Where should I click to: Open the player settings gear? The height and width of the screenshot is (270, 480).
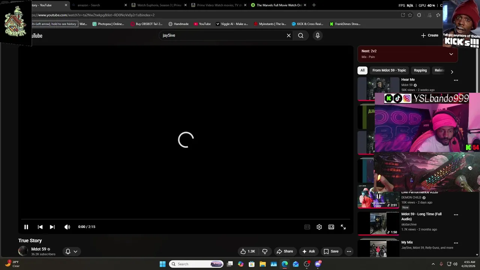coord(319,227)
